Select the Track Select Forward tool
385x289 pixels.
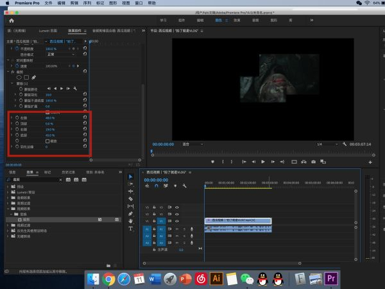131,184
